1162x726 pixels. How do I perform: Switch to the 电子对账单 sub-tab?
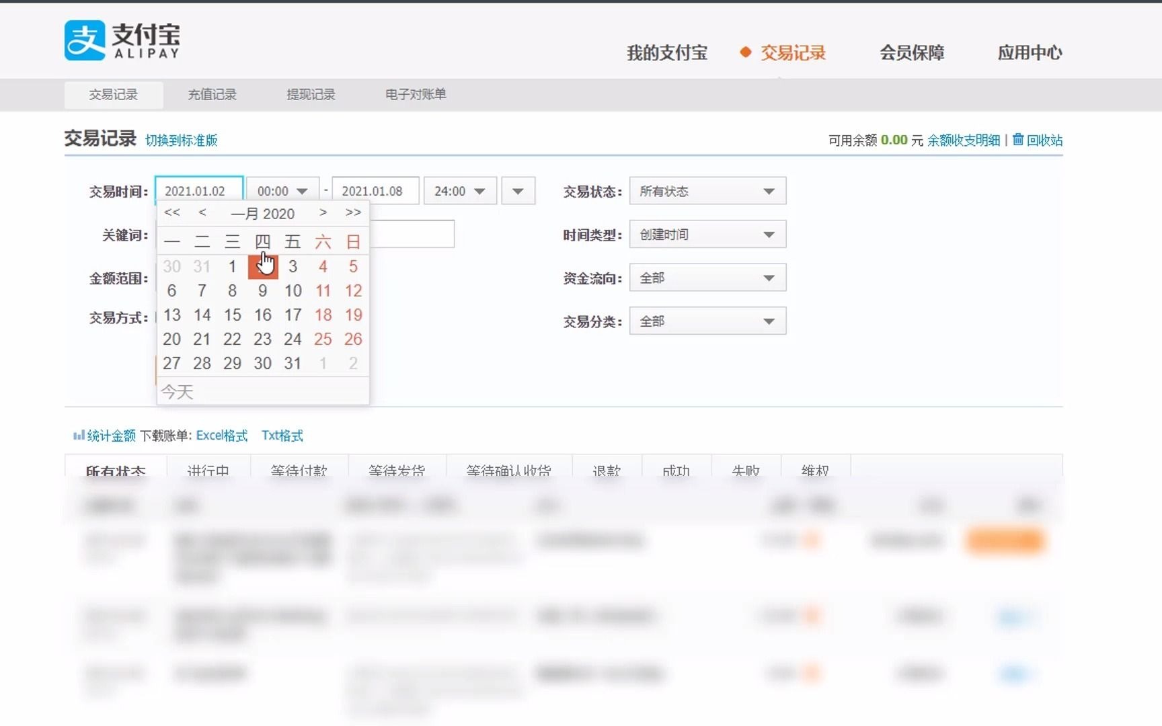[x=416, y=95]
